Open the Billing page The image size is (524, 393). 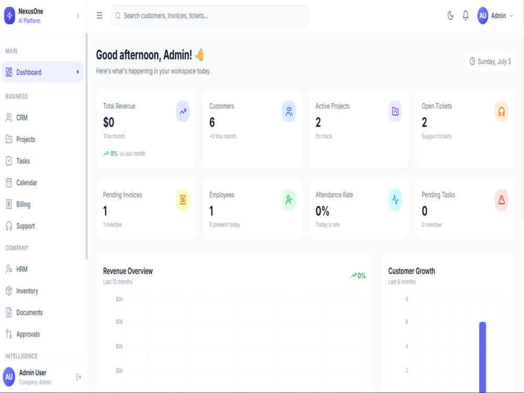42,204
